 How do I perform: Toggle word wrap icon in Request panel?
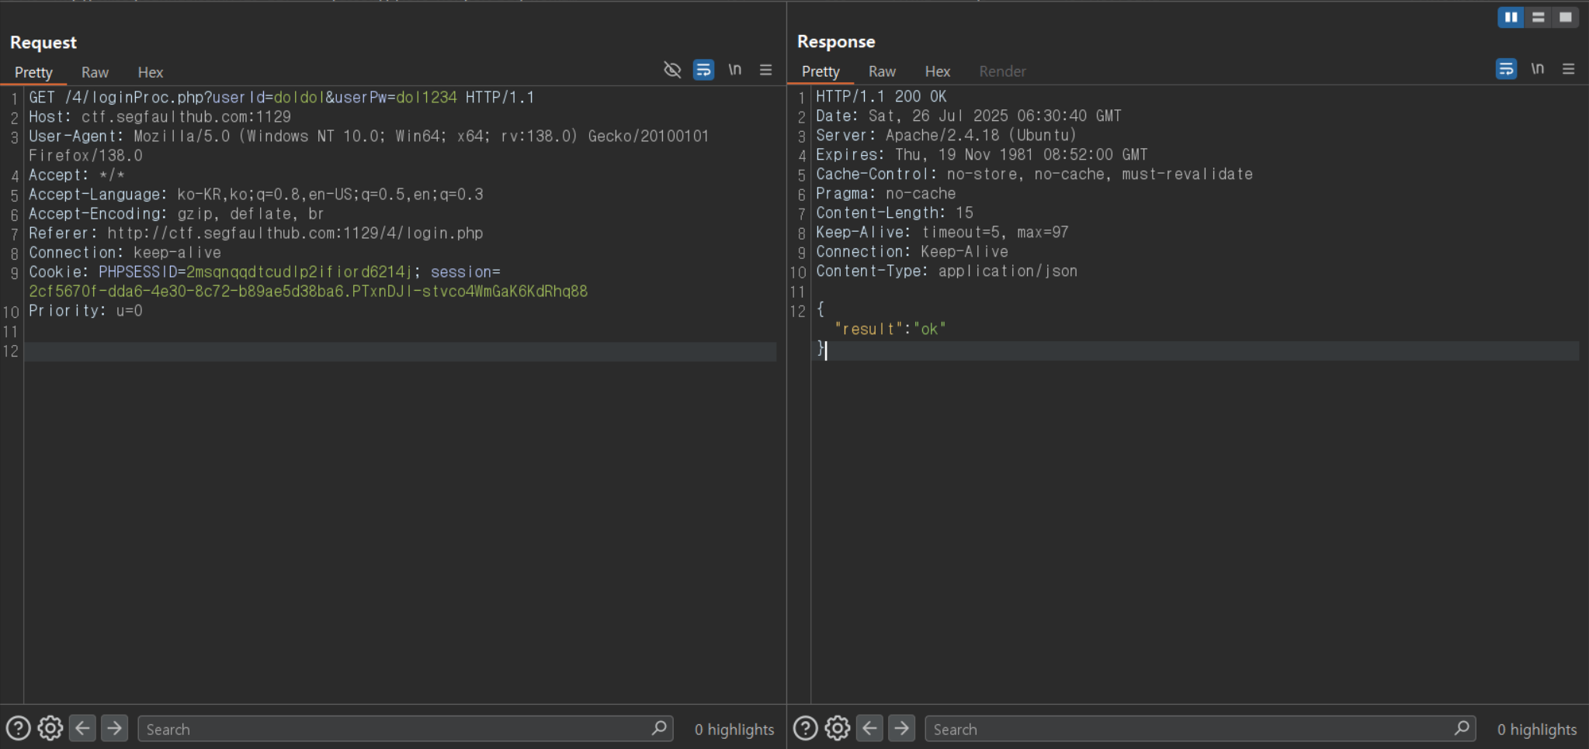click(703, 70)
